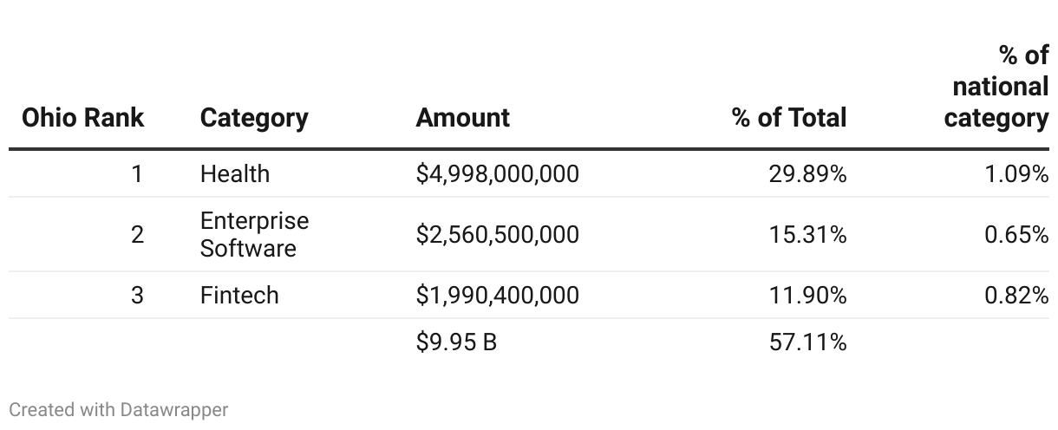
Task: Click the Enterprise Software category cell
Action: 254,234
